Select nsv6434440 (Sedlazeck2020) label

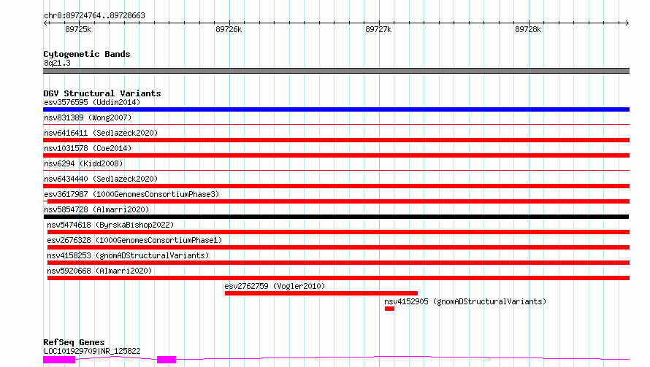(101, 179)
